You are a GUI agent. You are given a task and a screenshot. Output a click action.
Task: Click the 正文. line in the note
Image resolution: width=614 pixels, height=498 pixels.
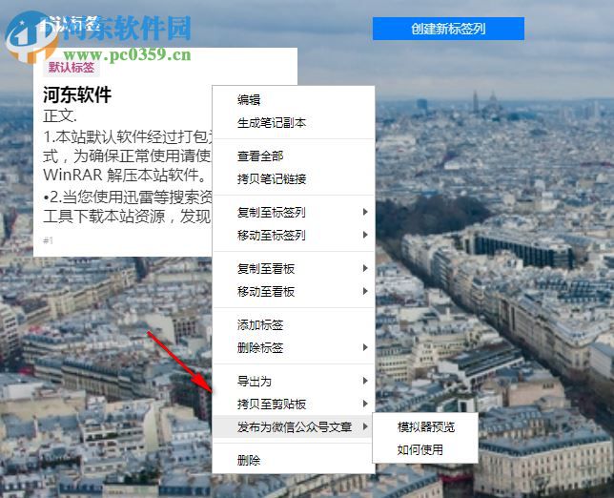click(60, 116)
